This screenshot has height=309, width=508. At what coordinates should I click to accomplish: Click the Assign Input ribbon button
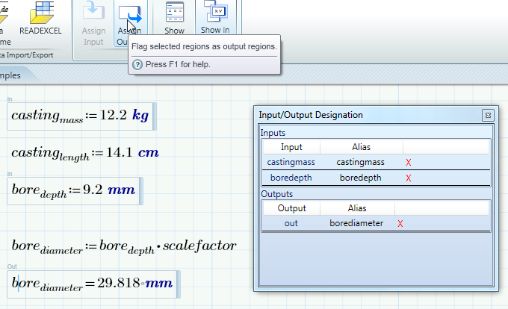coord(93,23)
